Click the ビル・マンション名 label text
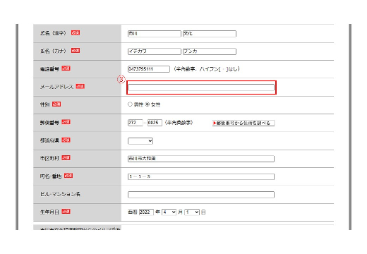This screenshot has height=254, width=367. pos(60,194)
